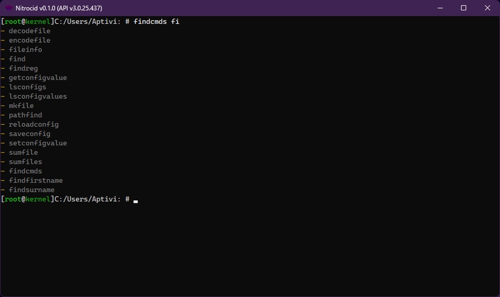500x297 pixels.
Task: Click the 'pathfind' command entry
Action: (x=25, y=115)
